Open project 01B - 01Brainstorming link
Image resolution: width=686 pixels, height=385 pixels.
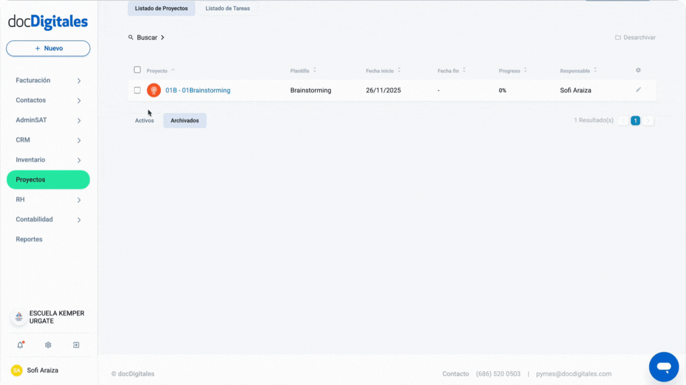point(198,90)
